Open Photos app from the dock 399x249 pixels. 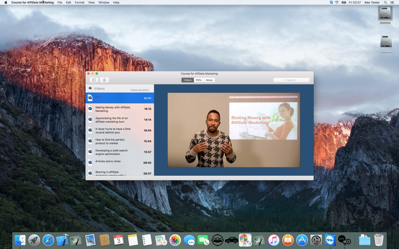(175, 240)
